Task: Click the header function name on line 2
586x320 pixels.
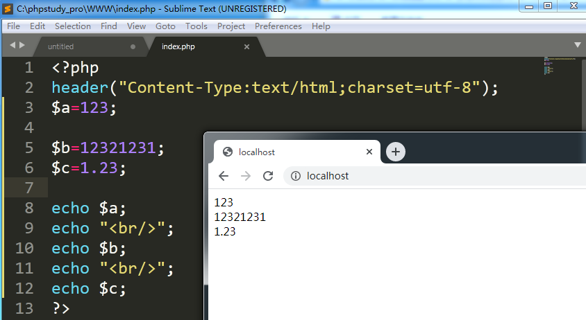Action: pyautogui.click(x=80, y=88)
